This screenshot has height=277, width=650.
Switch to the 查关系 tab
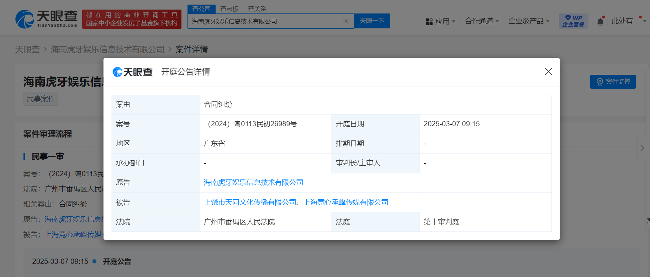tap(257, 9)
